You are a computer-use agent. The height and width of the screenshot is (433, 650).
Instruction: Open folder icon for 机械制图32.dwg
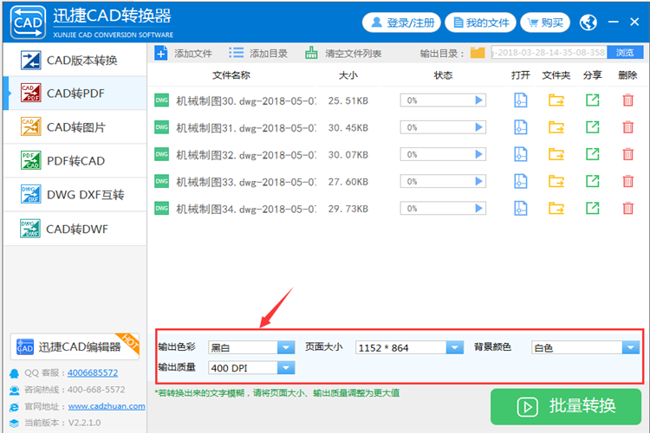click(x=556, y=154)
